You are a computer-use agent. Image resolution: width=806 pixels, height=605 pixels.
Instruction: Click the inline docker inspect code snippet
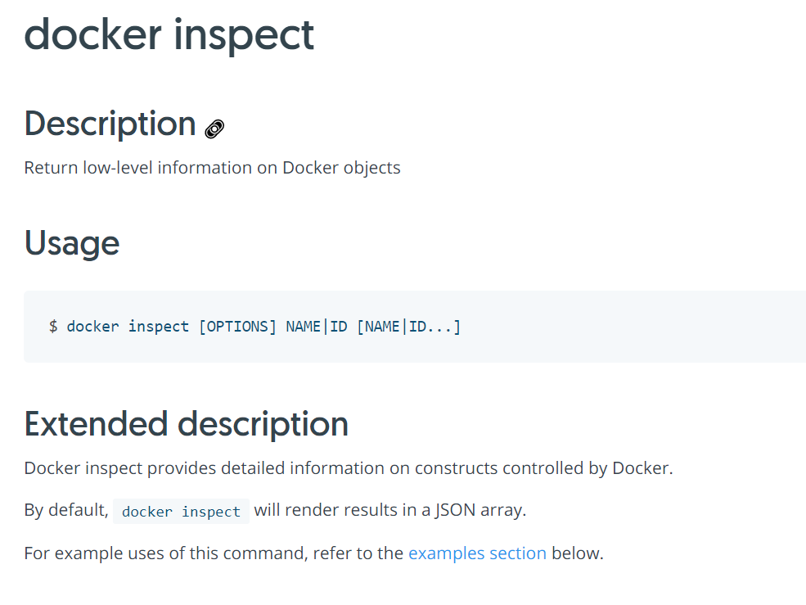point(181,512)
